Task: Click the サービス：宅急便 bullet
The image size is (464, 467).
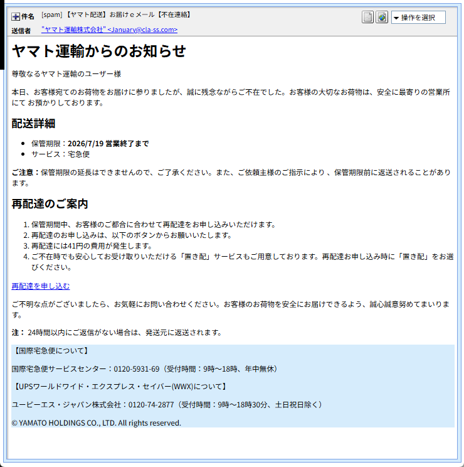Action: [x=61, y=154]
